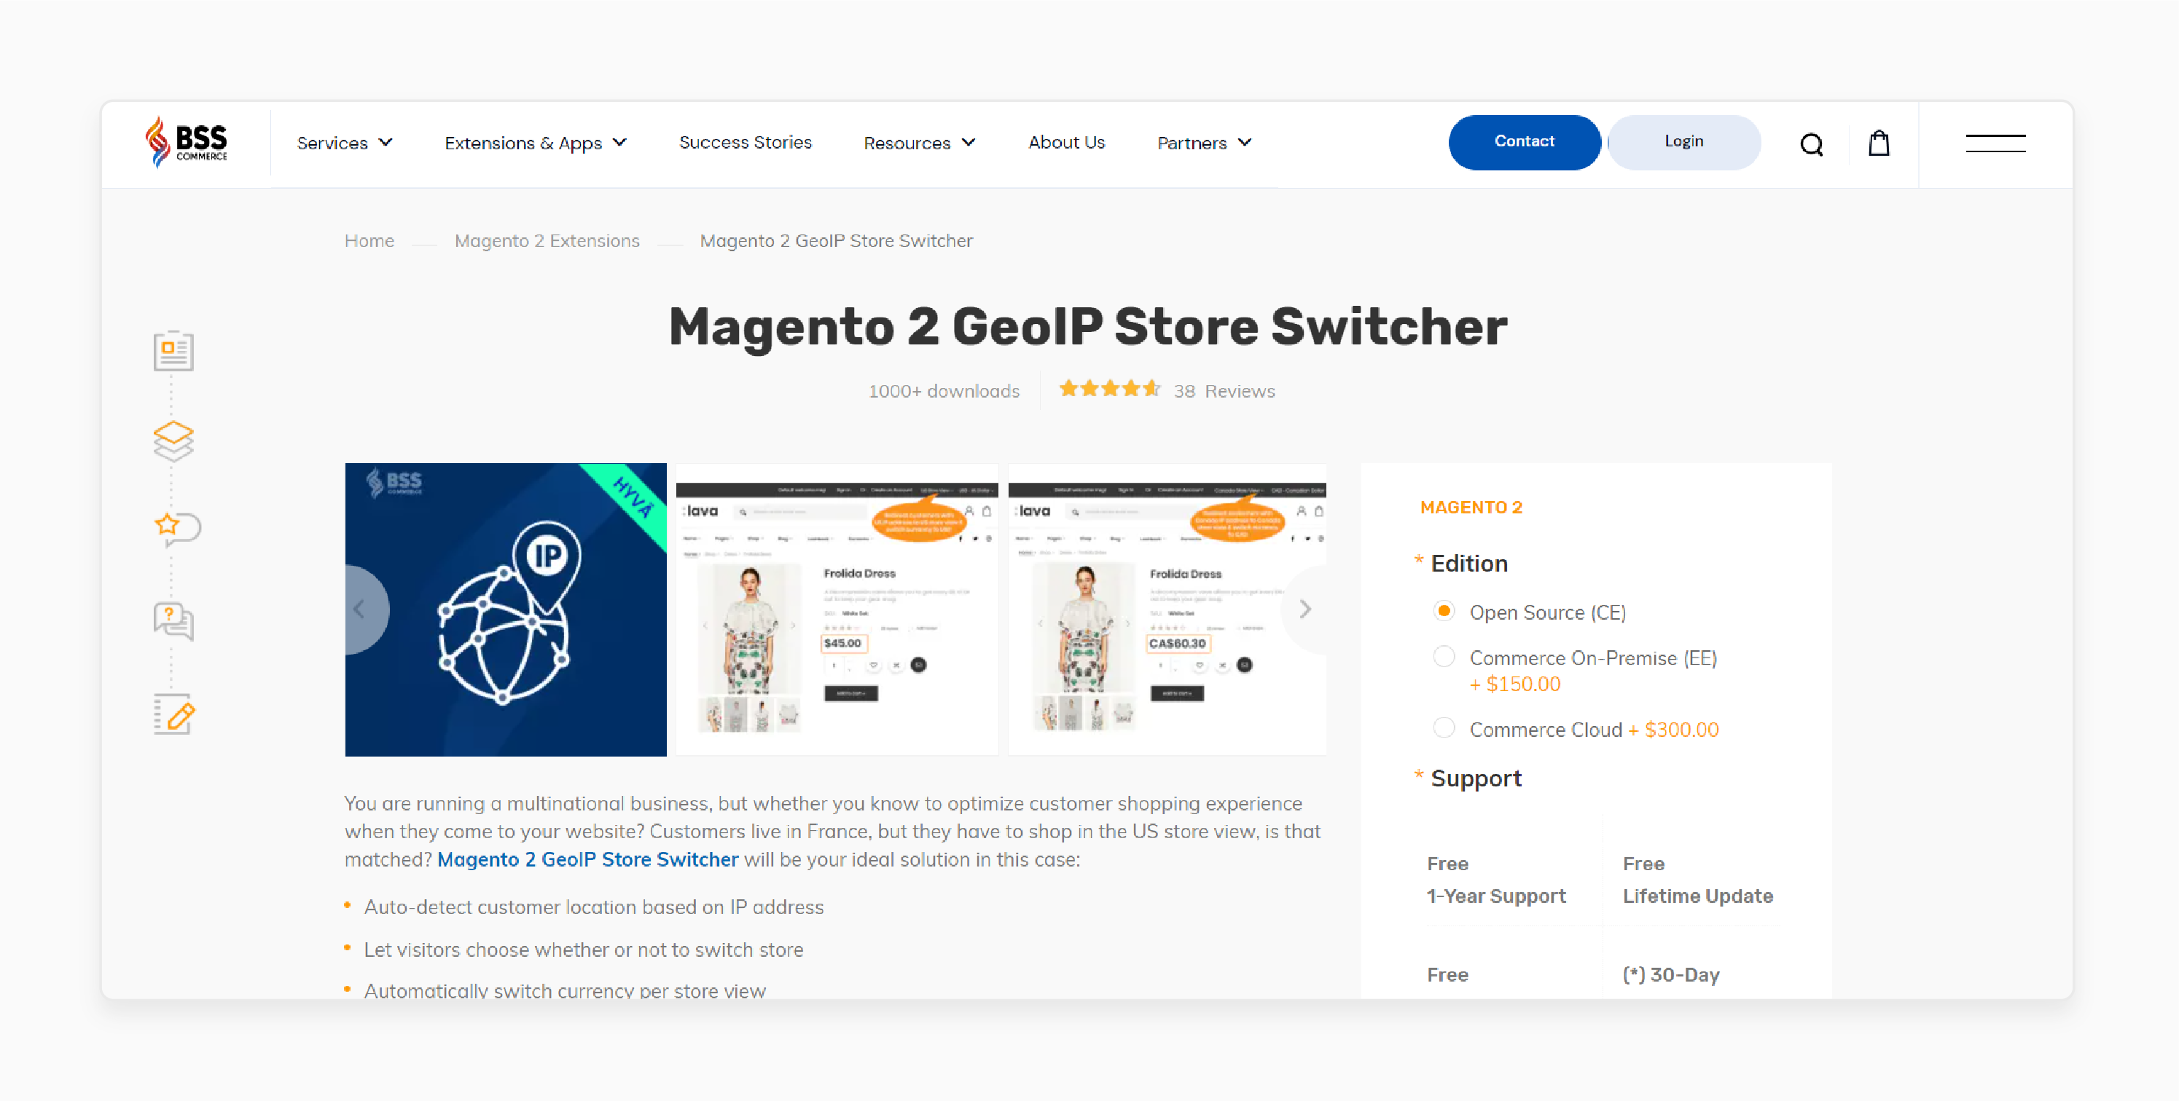
Task: Click the five-star rating icons
Action: (1110, 389)
